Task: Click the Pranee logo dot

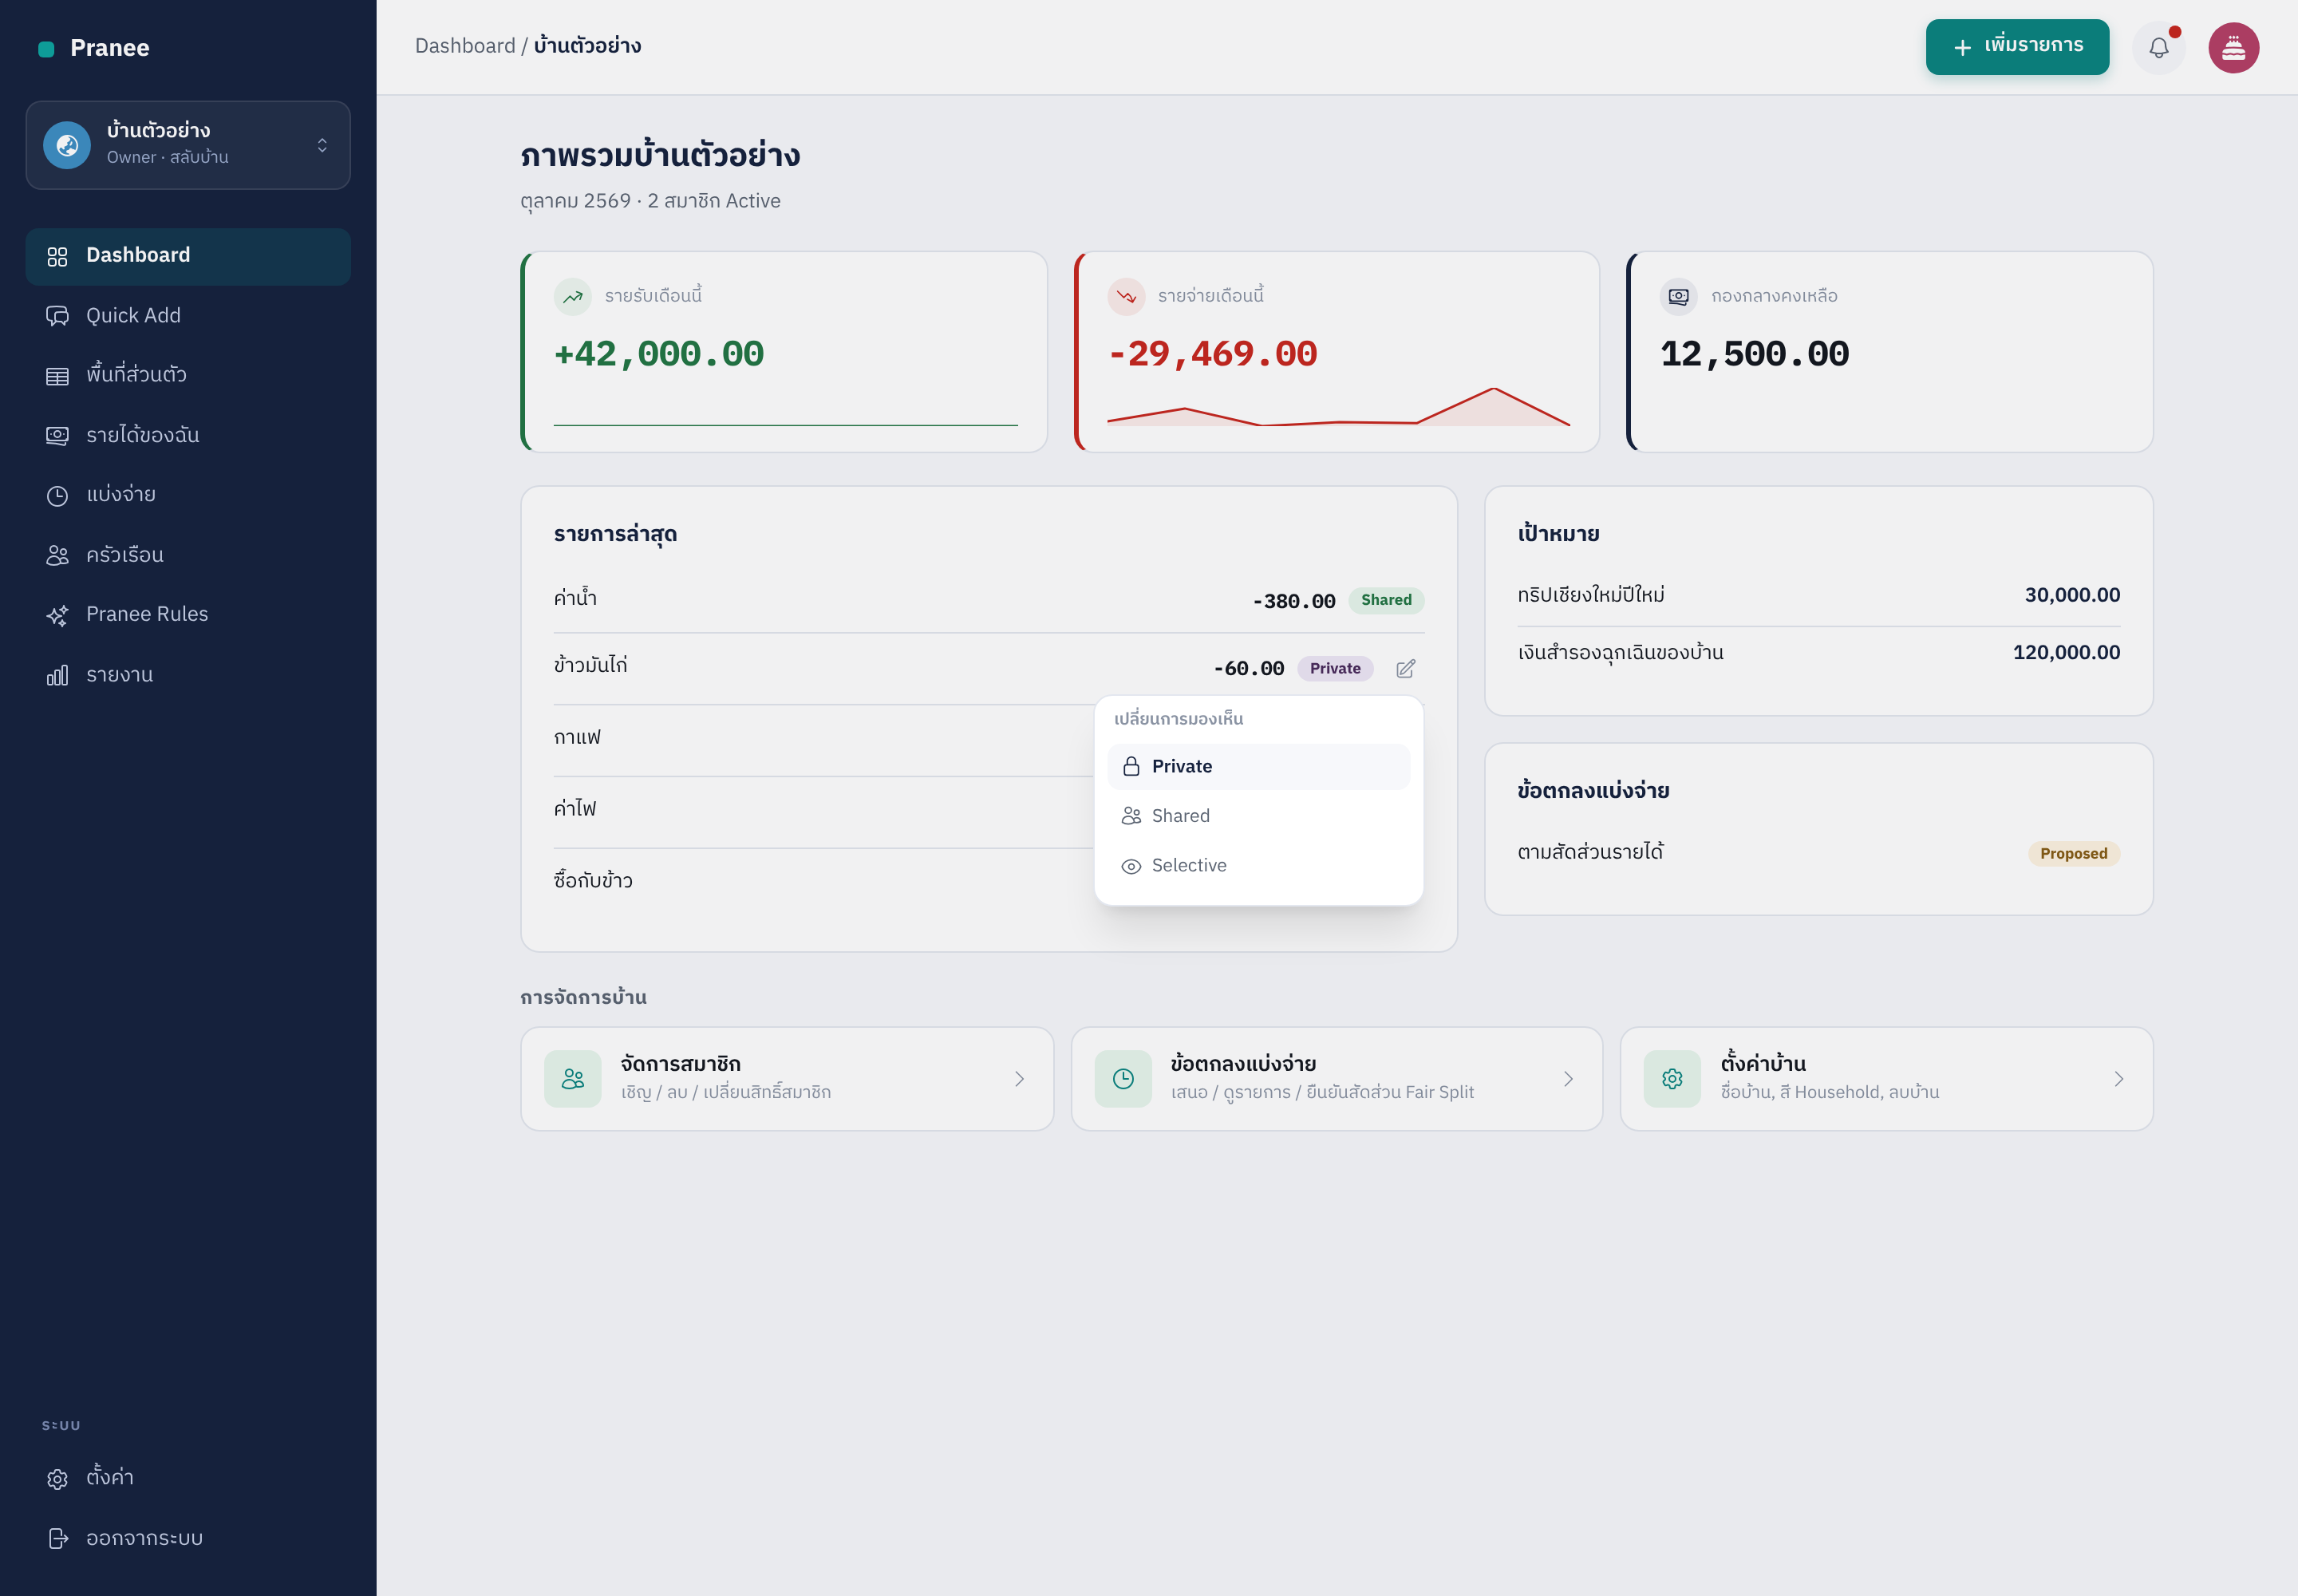Action: click(x=46, y=49)
